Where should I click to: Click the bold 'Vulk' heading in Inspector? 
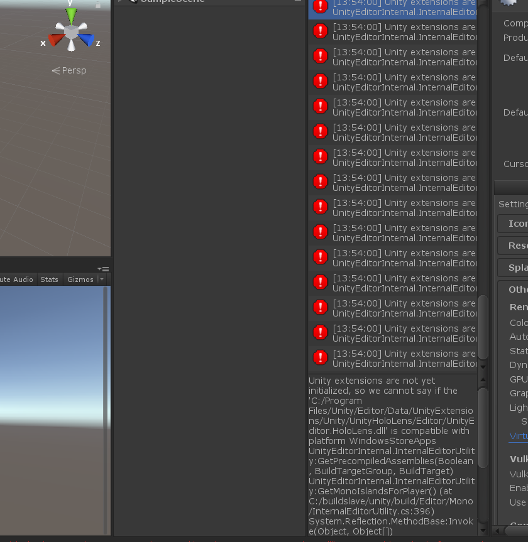pos(519,459)
